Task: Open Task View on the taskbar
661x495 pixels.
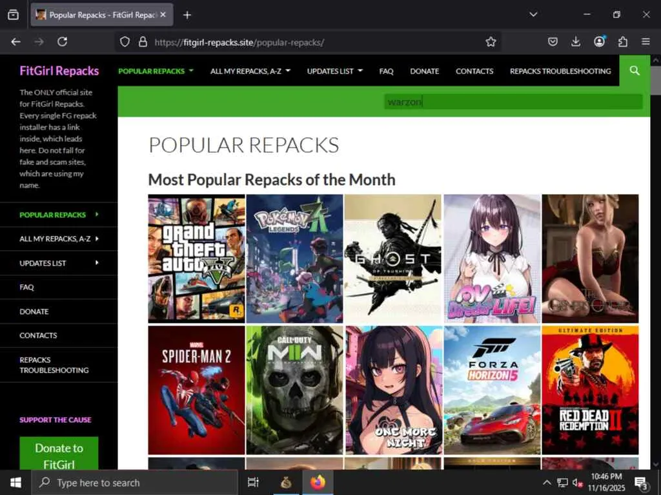Action: (253, 482)
